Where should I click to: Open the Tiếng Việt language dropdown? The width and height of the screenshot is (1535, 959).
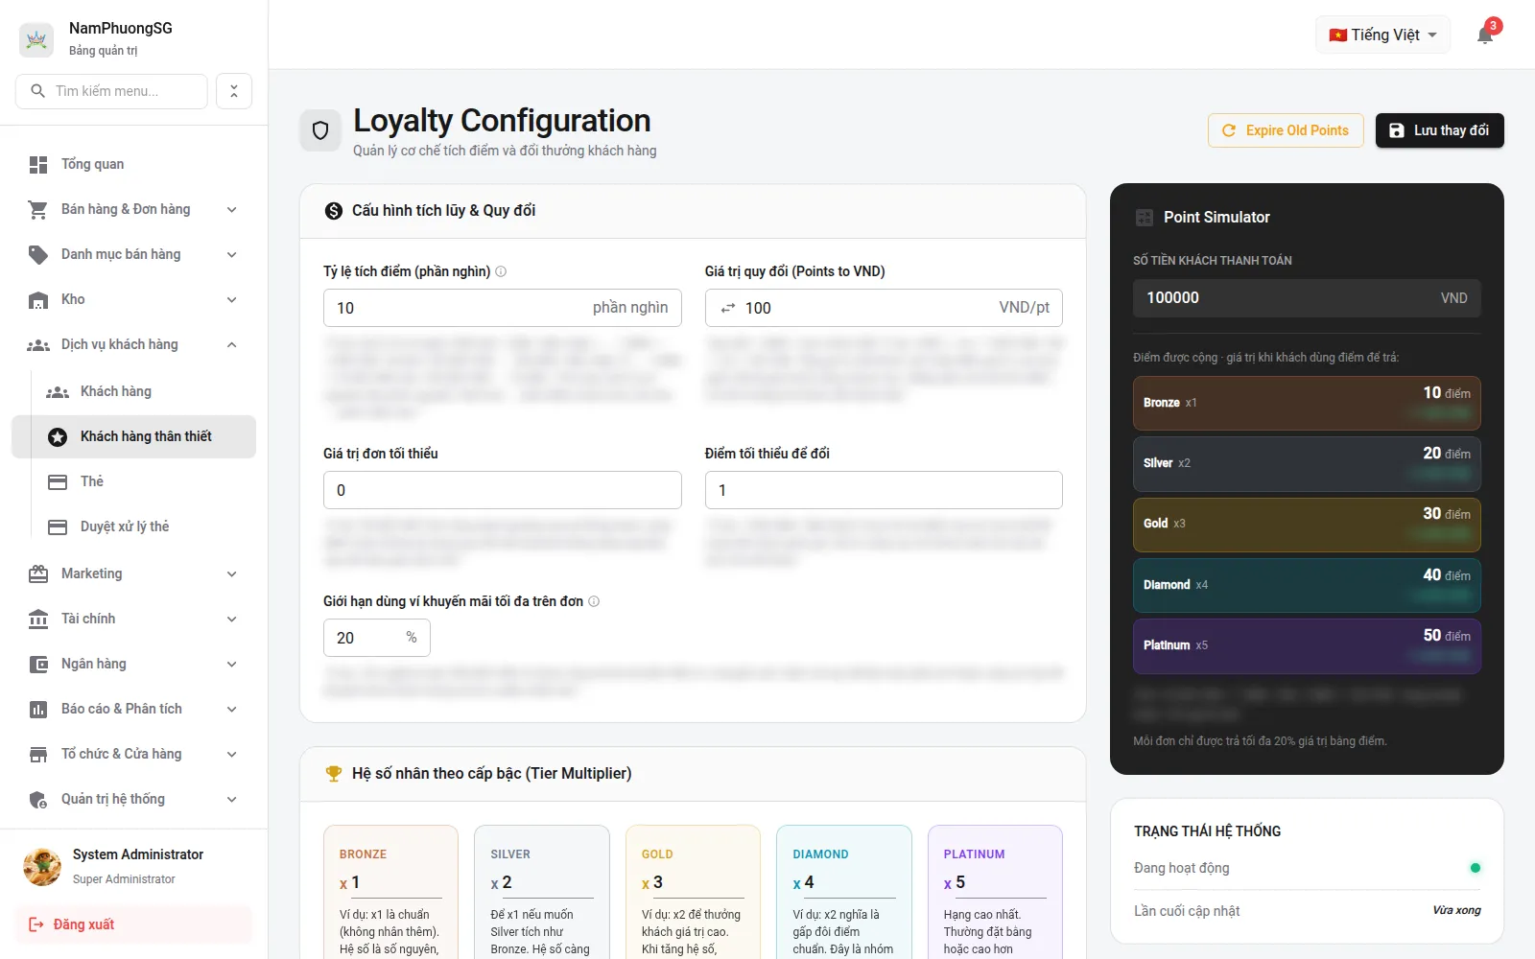[x=1382, y=35]
